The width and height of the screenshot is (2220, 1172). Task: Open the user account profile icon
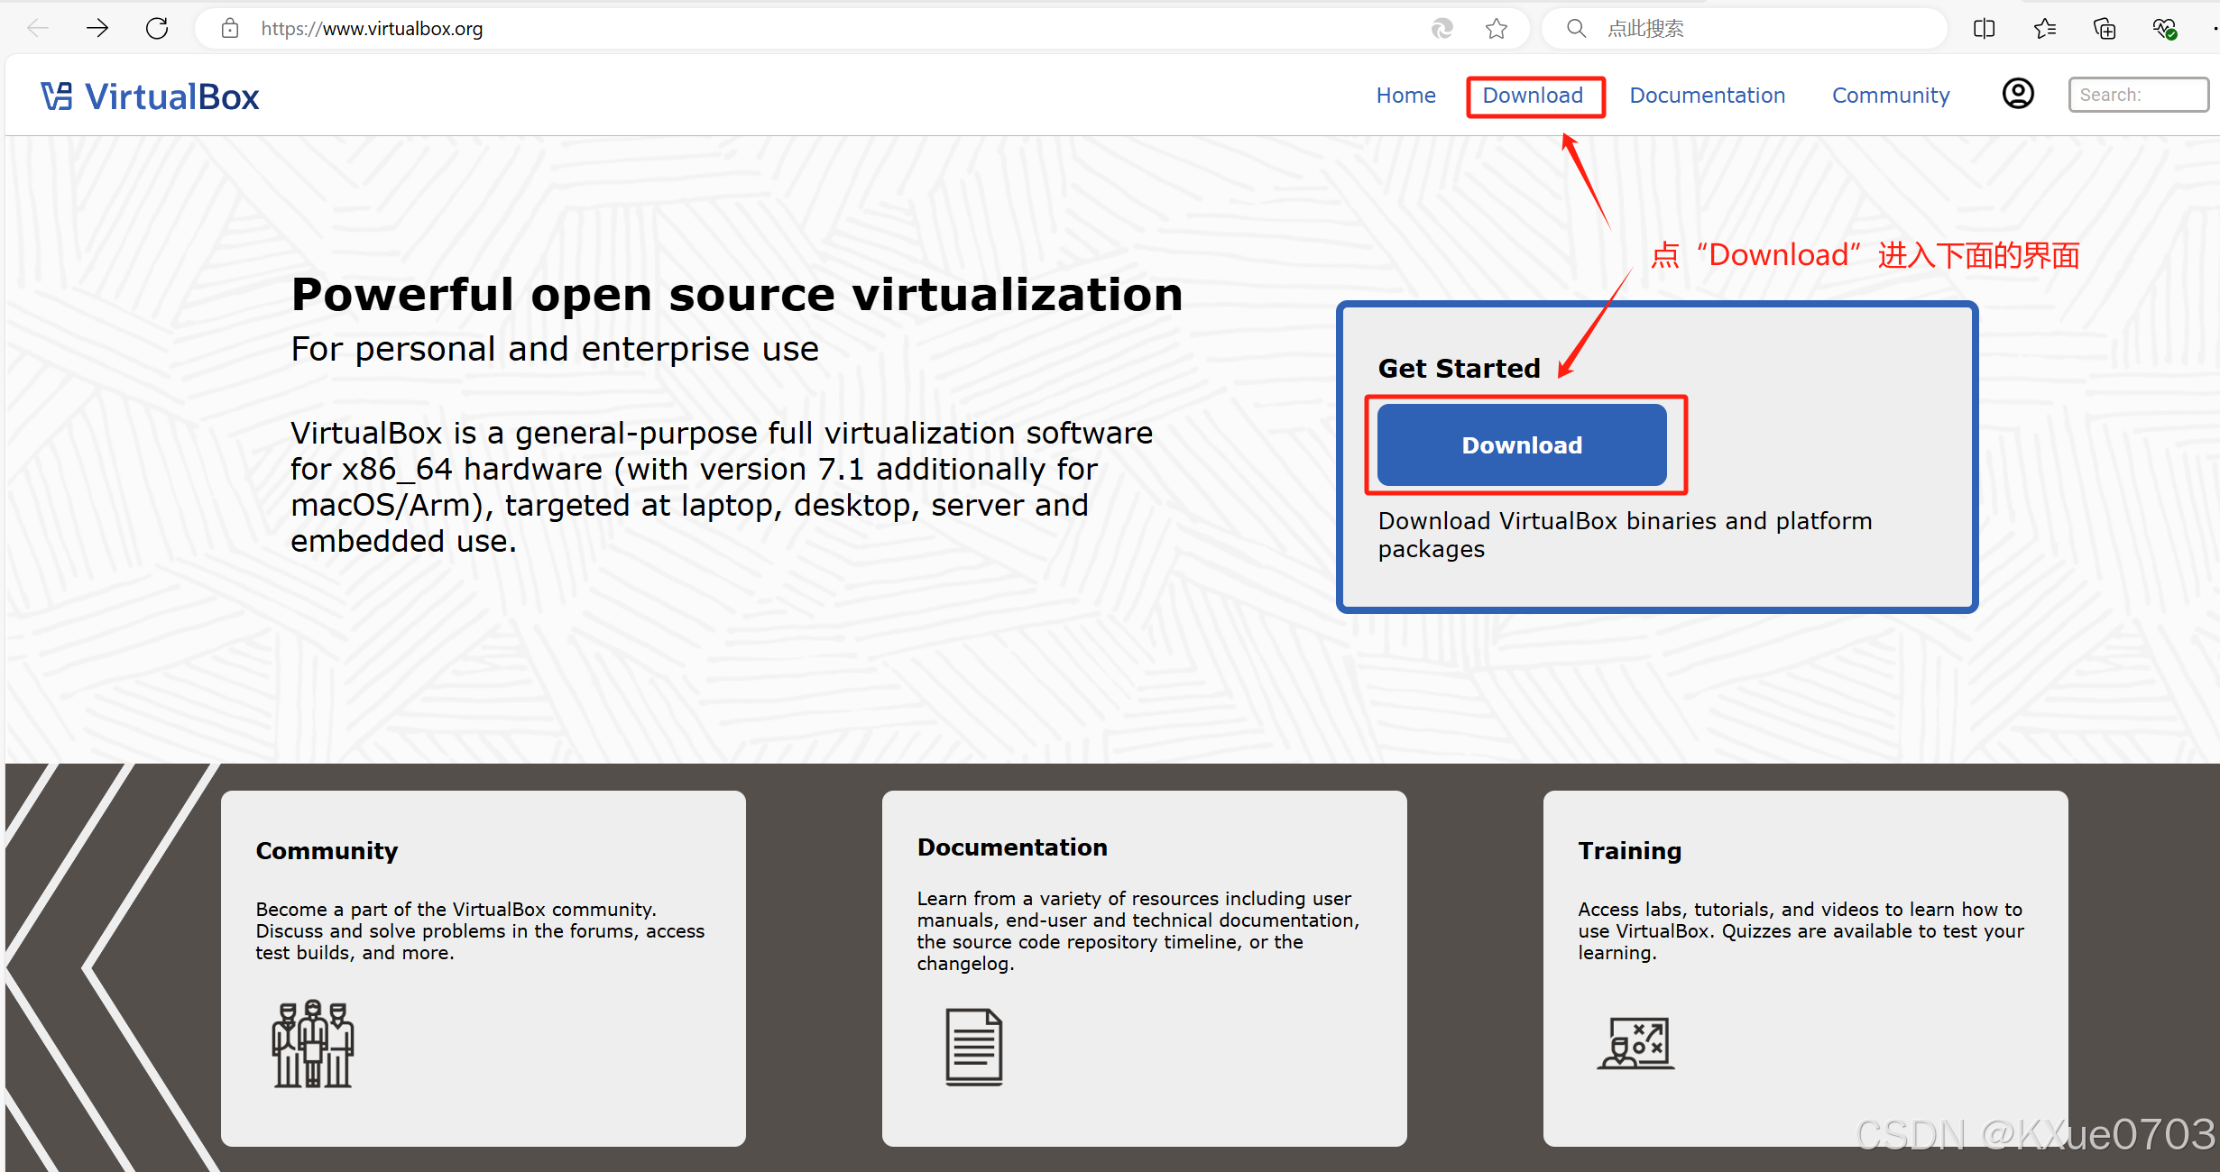tap(2018, 94)
